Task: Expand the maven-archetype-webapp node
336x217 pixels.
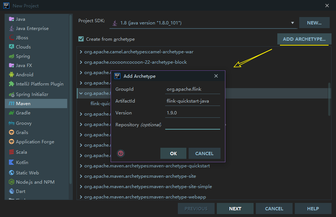Action: click(x=81, y=197)
